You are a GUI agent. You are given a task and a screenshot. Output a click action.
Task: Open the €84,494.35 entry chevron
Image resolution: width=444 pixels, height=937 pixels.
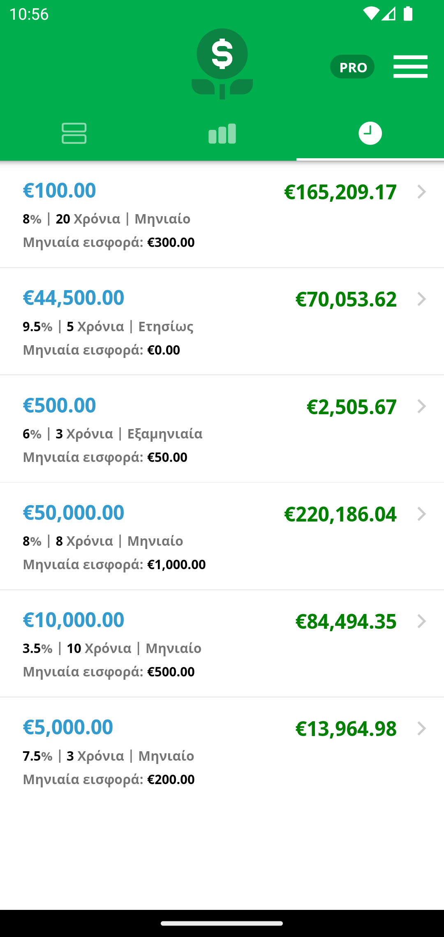point(421,621)
